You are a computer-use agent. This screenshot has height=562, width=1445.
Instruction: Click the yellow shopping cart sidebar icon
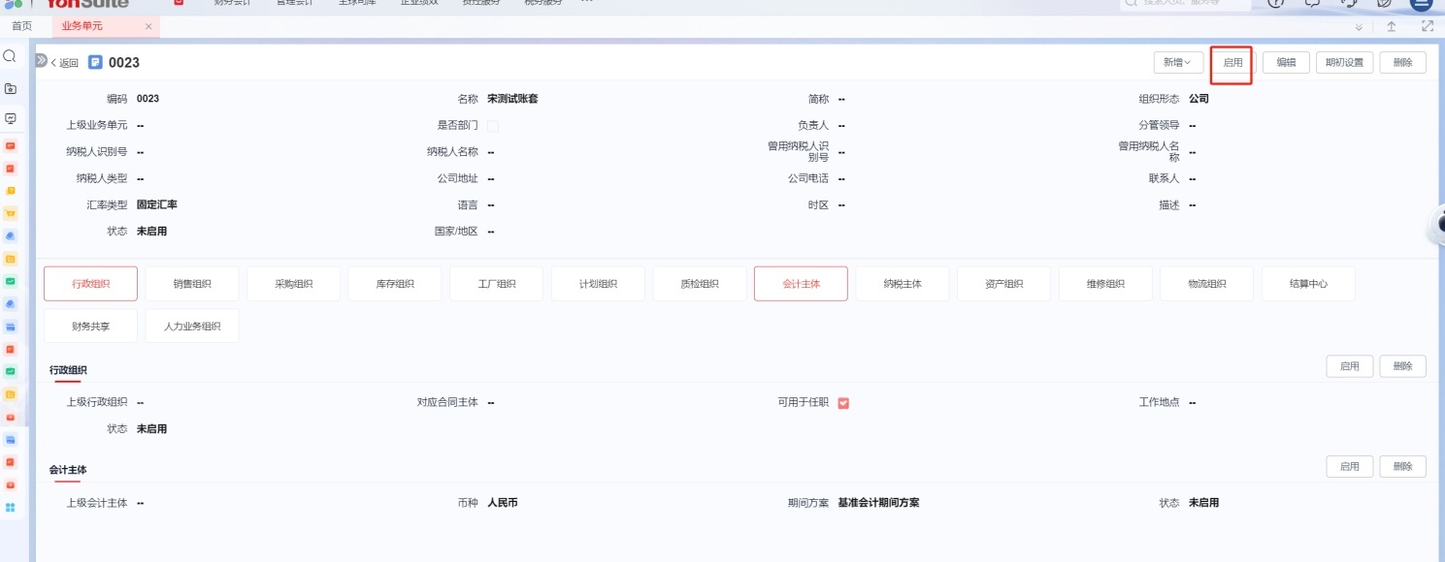pos(10,213)
